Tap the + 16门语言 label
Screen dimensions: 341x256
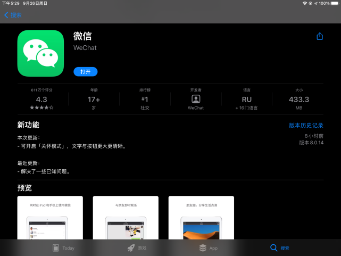tap(246, 108)
